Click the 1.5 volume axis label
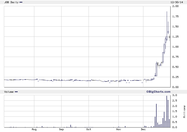This screenshot has width=187, height=132. 175,111
